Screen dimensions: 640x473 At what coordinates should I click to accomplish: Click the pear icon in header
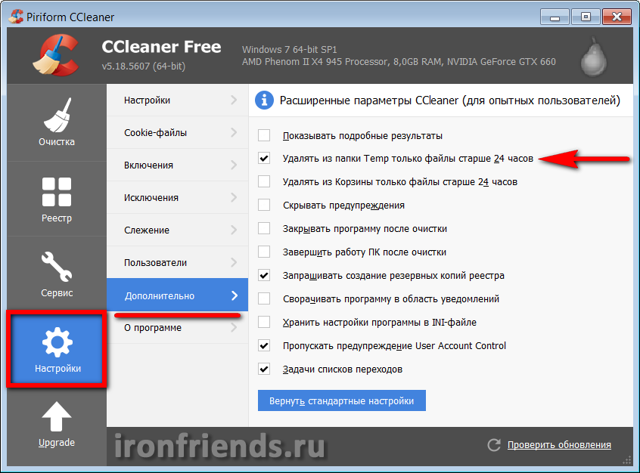pos(593,57)
